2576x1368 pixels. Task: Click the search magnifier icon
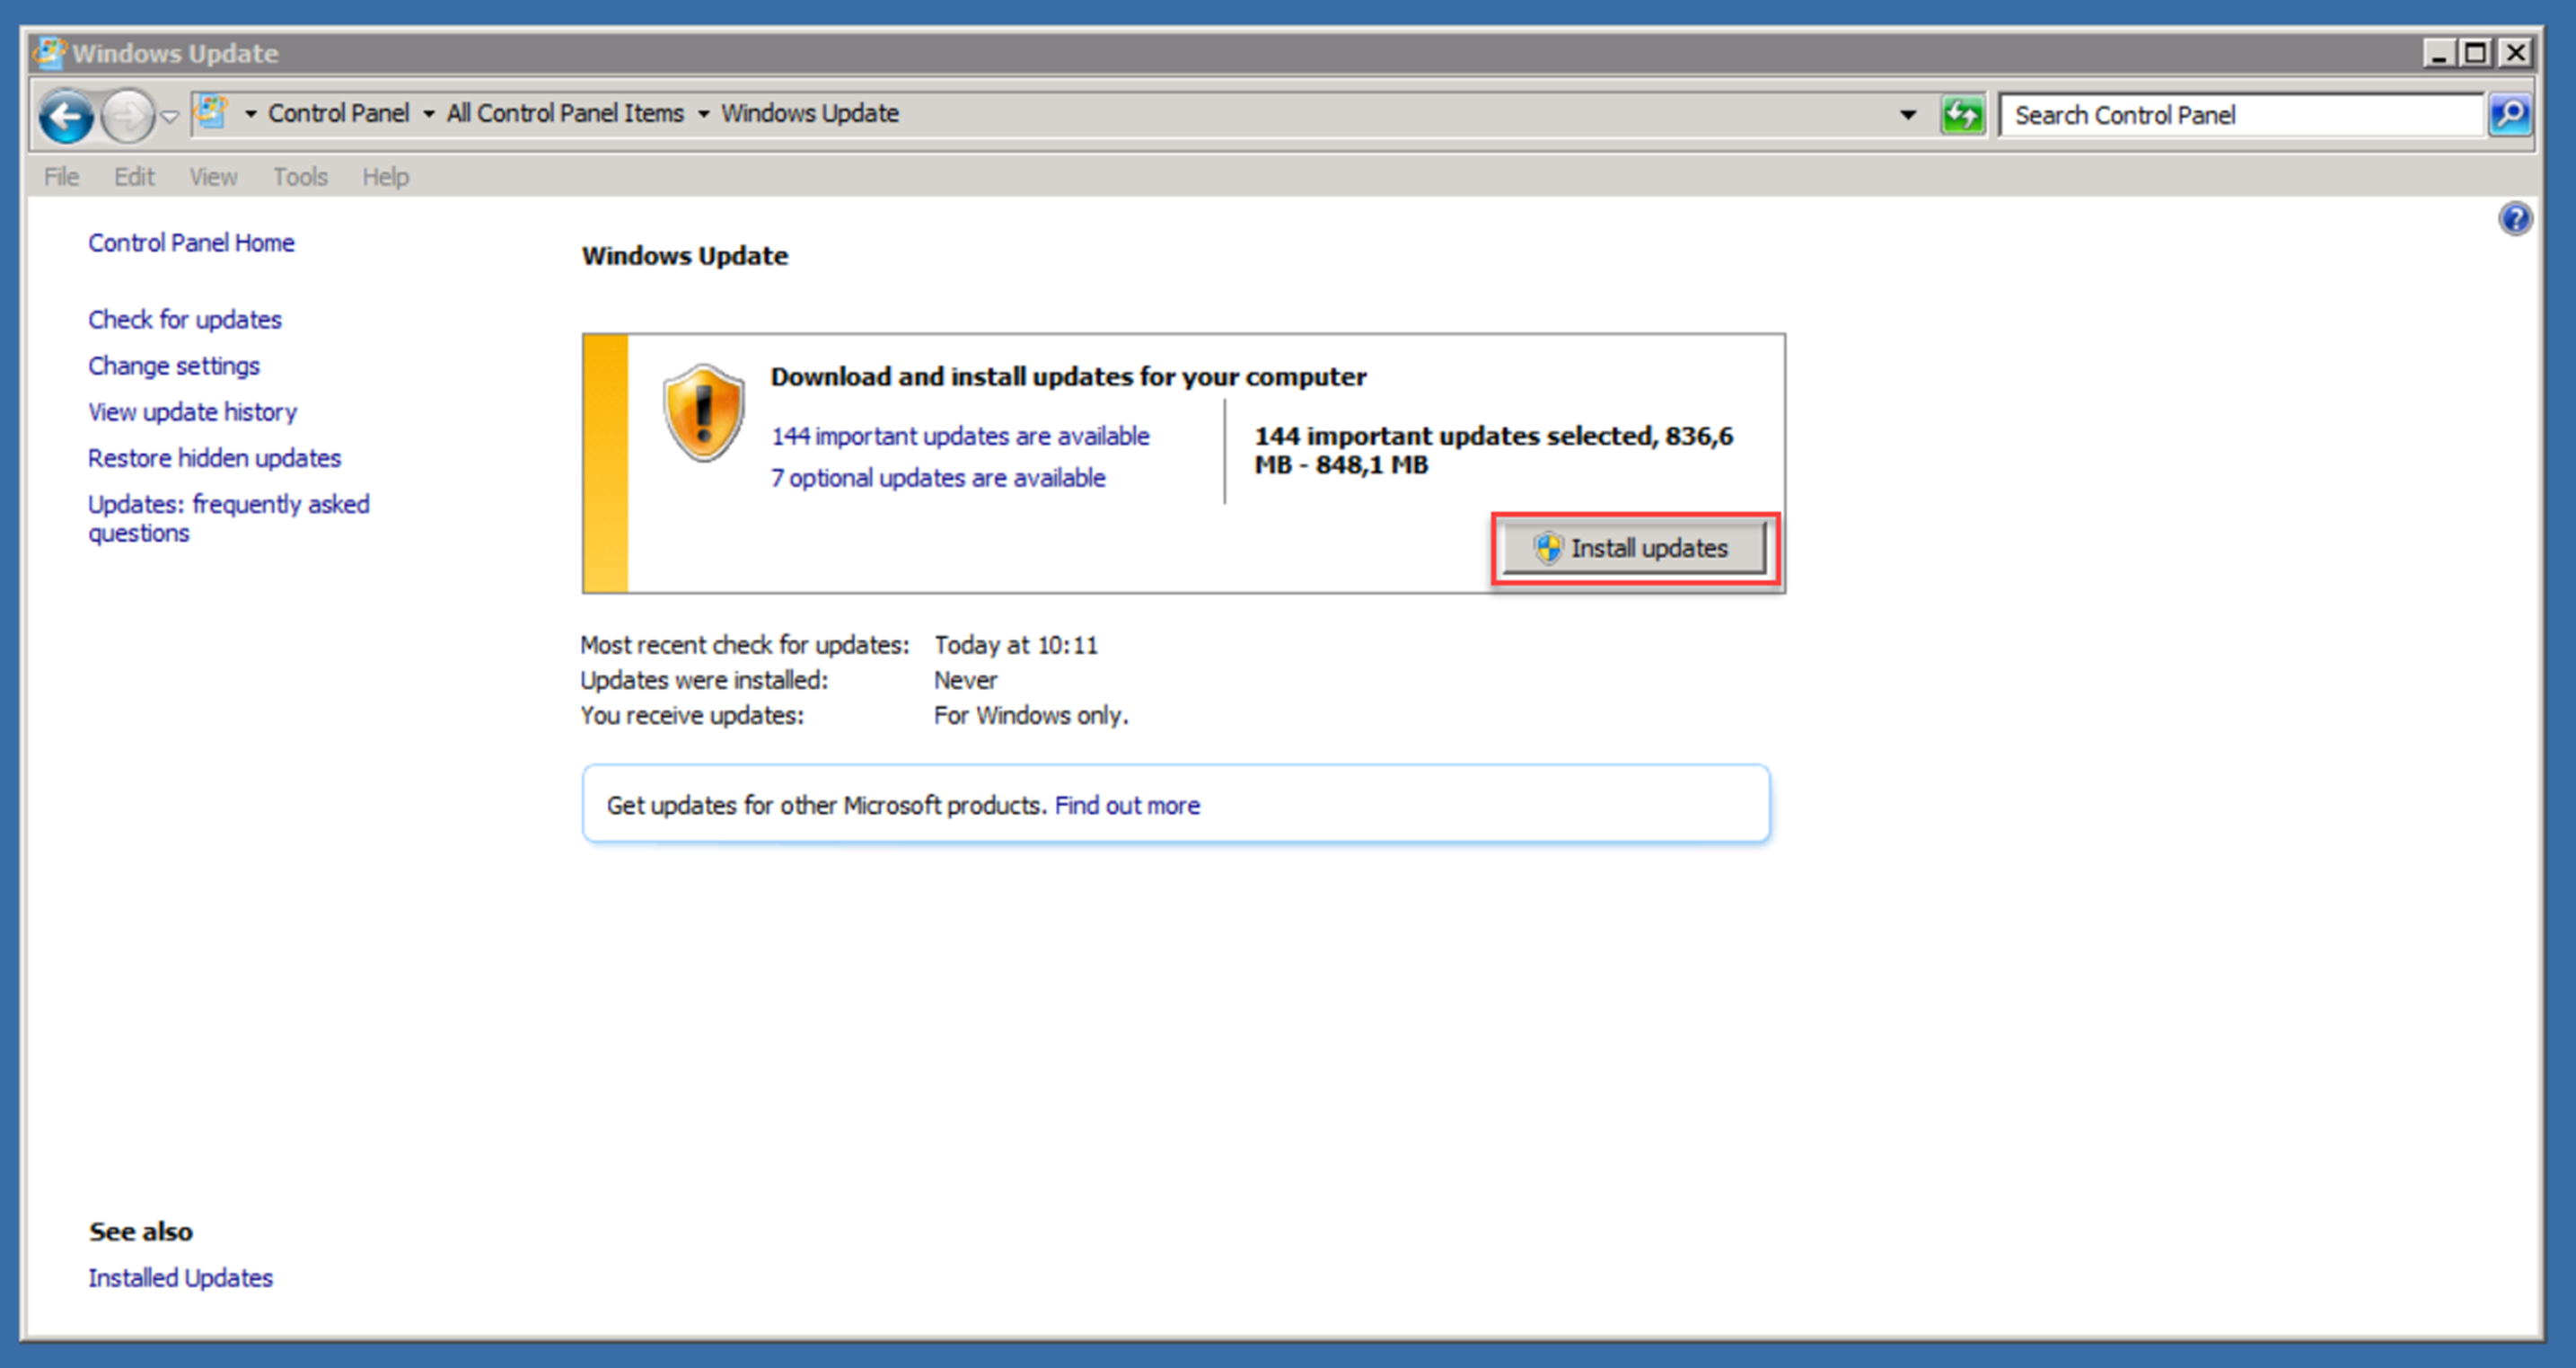coord(2510,114)
